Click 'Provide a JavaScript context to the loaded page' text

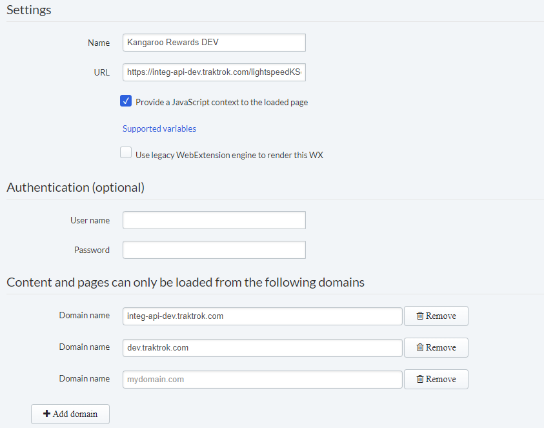pyautogui.click(x=222, y=103)
